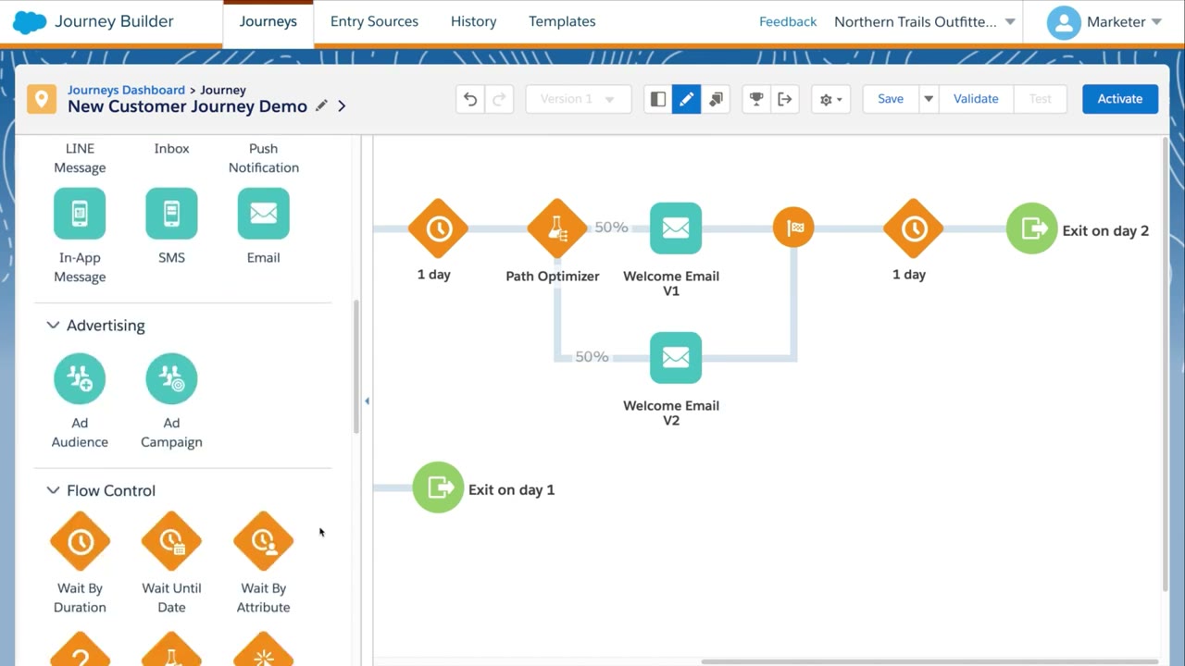Select the In-App Message activity icon
This screenshot has width=1185, height=666.
(80, 214)
